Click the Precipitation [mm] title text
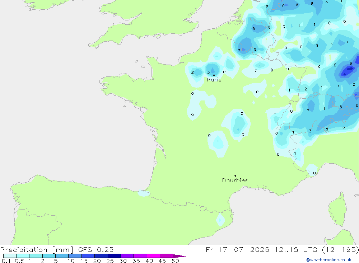 (x=37, y=249)
